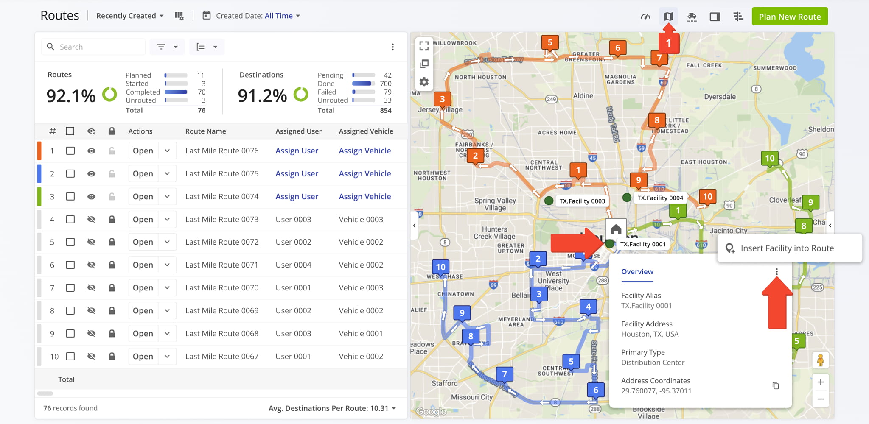Check the box for Last Mile Route 0067
This screenshot has height=424, width=869.
tap(70, 356)
